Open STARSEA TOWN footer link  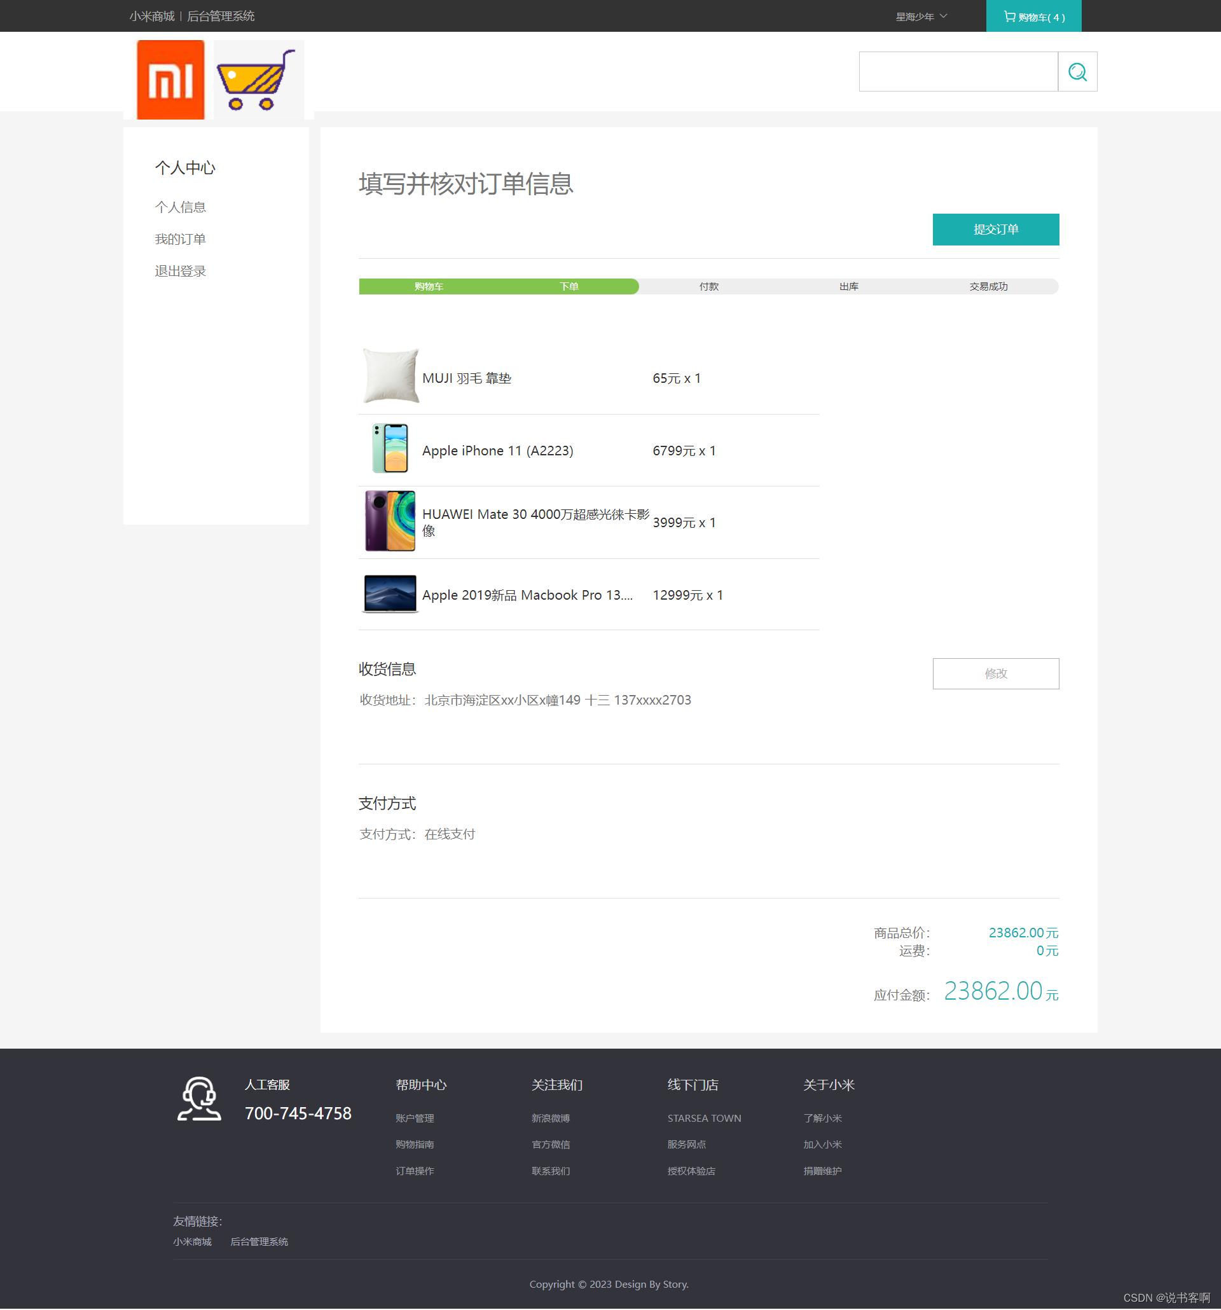pyautogui.click(x=704, y=1118)
